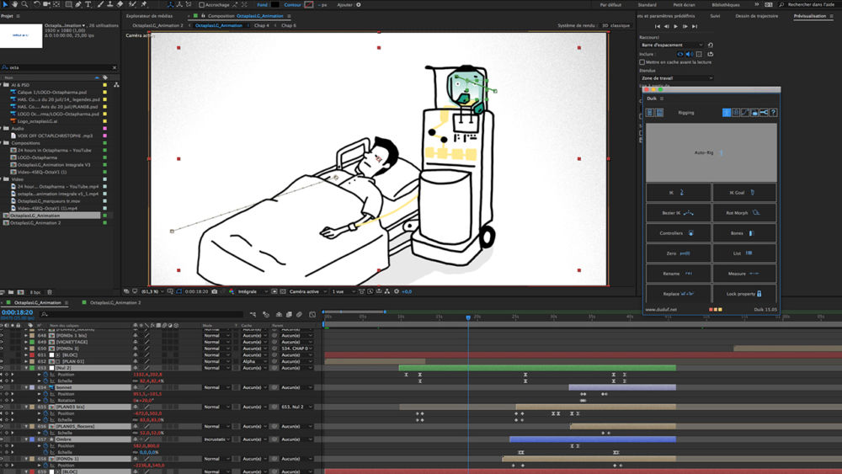Reset the preview shortcut settings

pos(711,45)
